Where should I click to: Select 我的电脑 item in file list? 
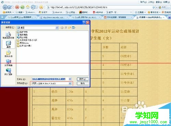(x=22, y=35)
